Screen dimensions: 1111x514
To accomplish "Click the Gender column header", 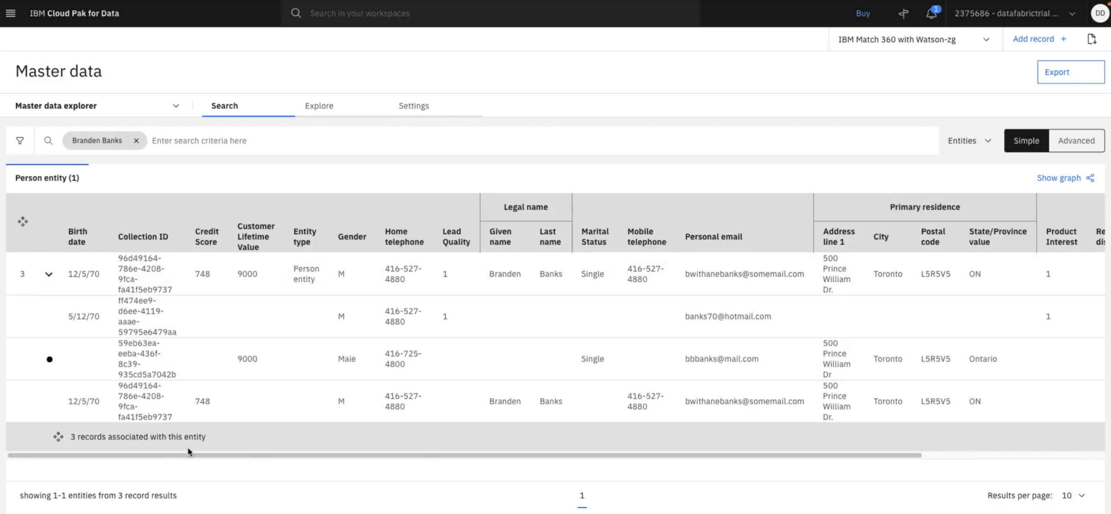I will 352,237.
